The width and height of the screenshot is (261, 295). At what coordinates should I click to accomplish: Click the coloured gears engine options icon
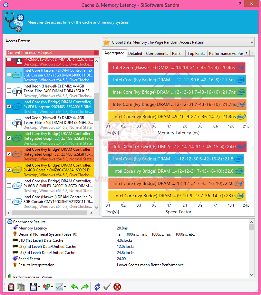[x=46, y=287]
